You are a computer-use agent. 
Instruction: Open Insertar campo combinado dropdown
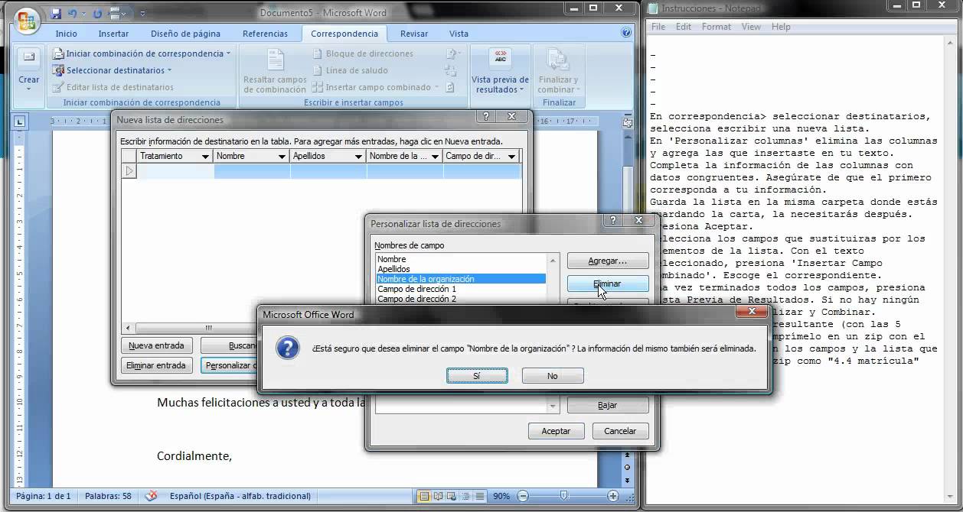(x=376, y=87)
